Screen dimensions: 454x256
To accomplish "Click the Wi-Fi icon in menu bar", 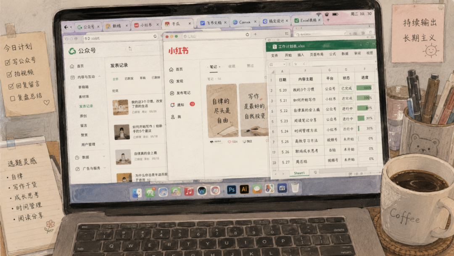I will pos(319,14).
